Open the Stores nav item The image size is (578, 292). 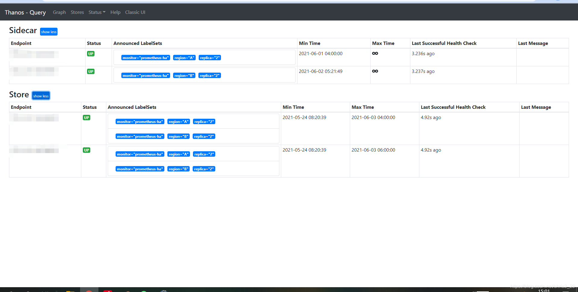(x=77, y=12)
